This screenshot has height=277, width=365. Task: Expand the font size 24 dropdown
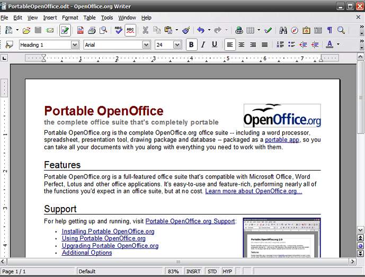(x=177, y=45)
